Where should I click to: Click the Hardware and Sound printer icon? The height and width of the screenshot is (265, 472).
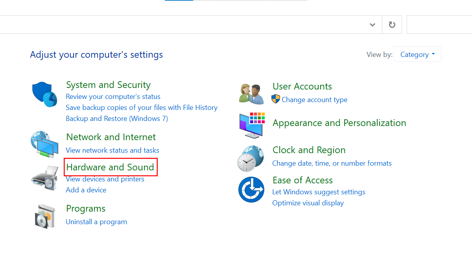pos(44,178)
